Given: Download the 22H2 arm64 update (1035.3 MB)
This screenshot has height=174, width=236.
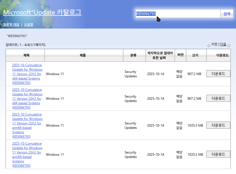Looking at the screenshot, I should [218, 125].
